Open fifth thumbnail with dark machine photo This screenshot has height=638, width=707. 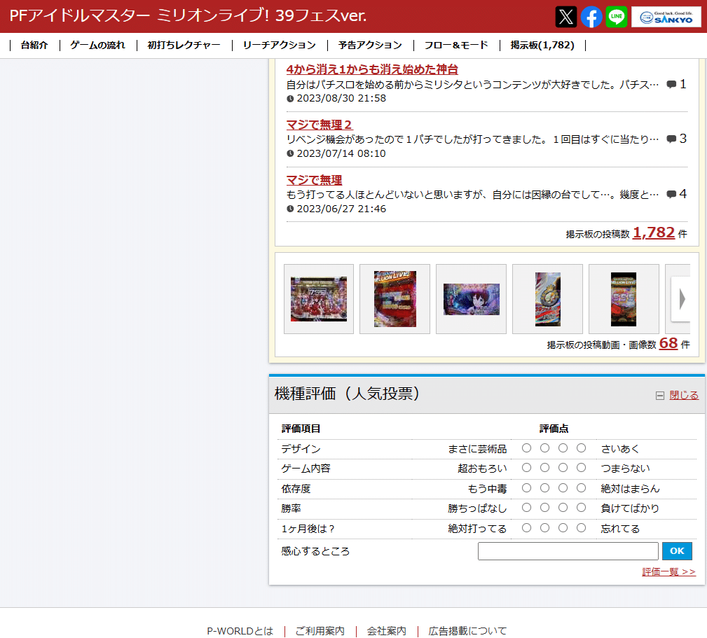point(624,299)
